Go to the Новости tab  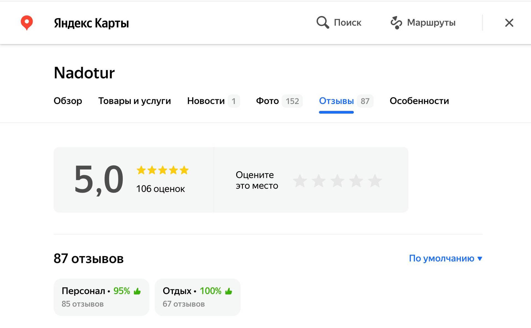click(x=206, y=101)
